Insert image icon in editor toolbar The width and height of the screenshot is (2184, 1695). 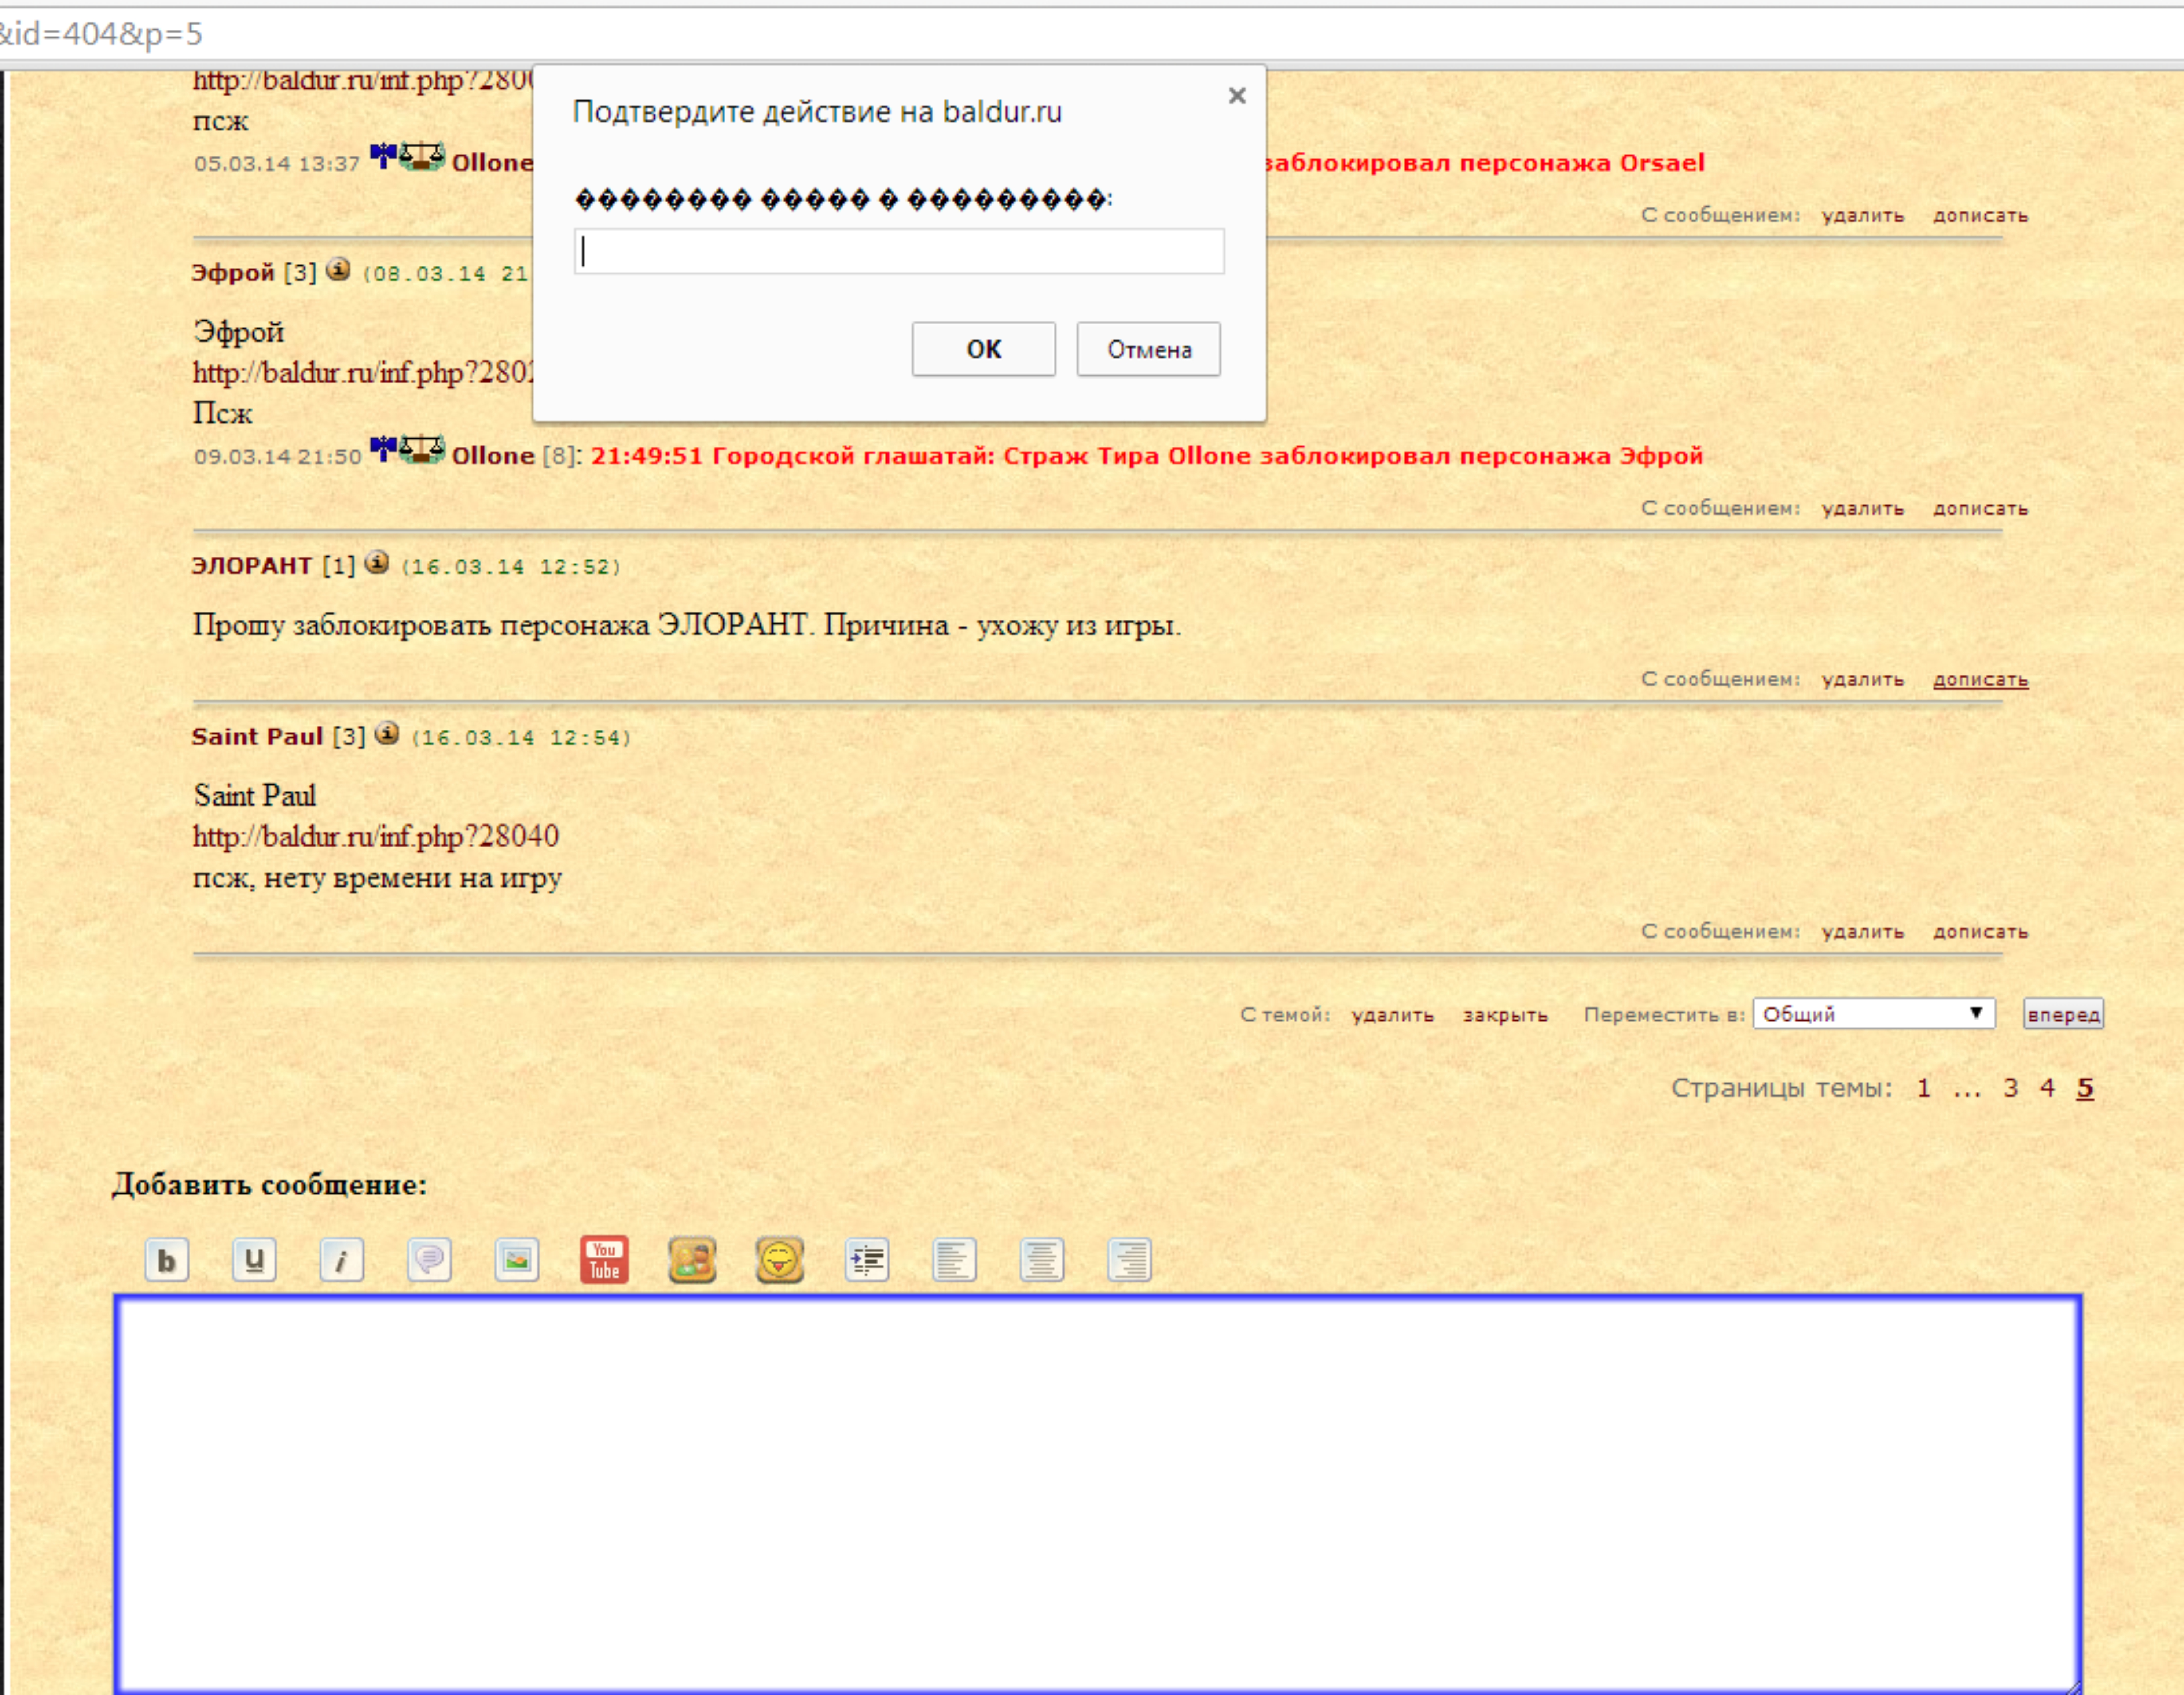point(517,1260)
